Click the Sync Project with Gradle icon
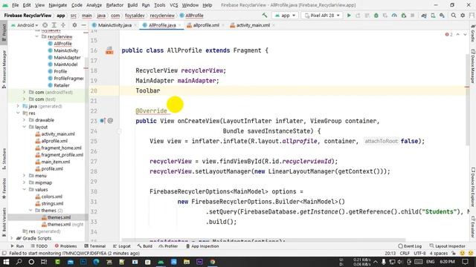 [x=424, y=15]
